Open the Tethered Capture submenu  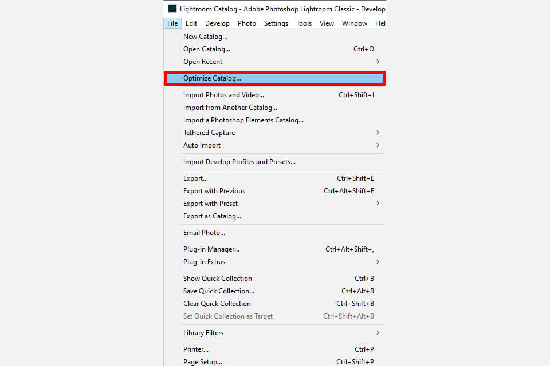coord(209,132)
